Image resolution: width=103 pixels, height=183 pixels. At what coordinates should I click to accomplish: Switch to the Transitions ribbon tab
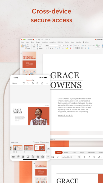point(45,42)
